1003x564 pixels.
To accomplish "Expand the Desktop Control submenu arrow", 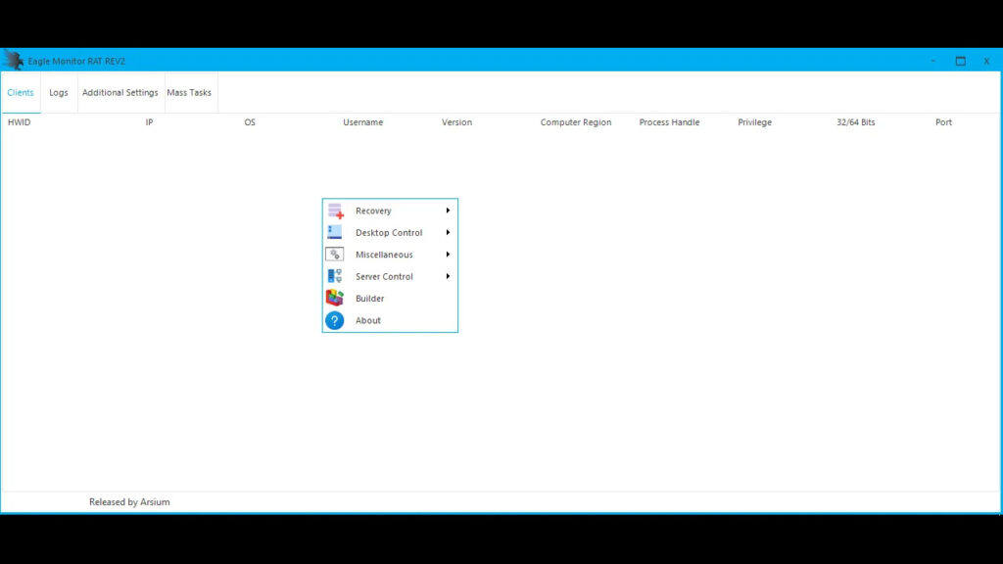I will click(x=448, y=232).
